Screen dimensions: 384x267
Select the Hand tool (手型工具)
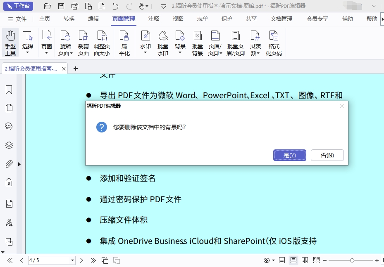(10, 43)
